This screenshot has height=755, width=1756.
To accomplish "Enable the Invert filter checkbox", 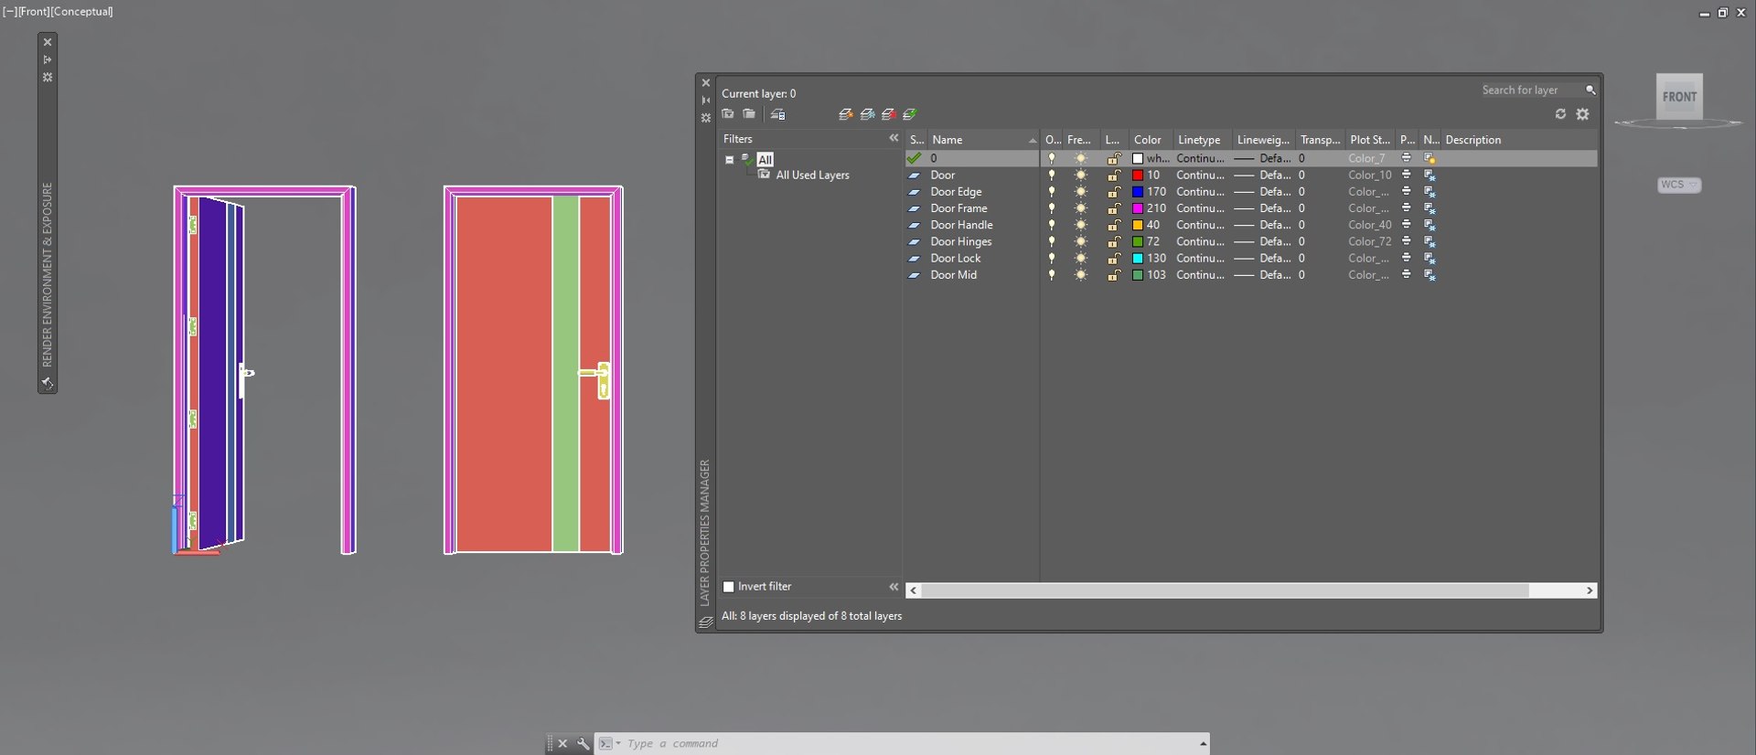I will (729, 587).
